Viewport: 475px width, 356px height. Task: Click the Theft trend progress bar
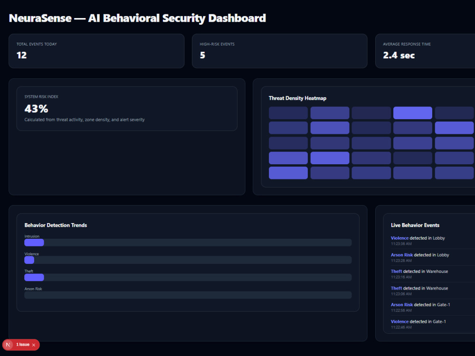tap(188, 277)
